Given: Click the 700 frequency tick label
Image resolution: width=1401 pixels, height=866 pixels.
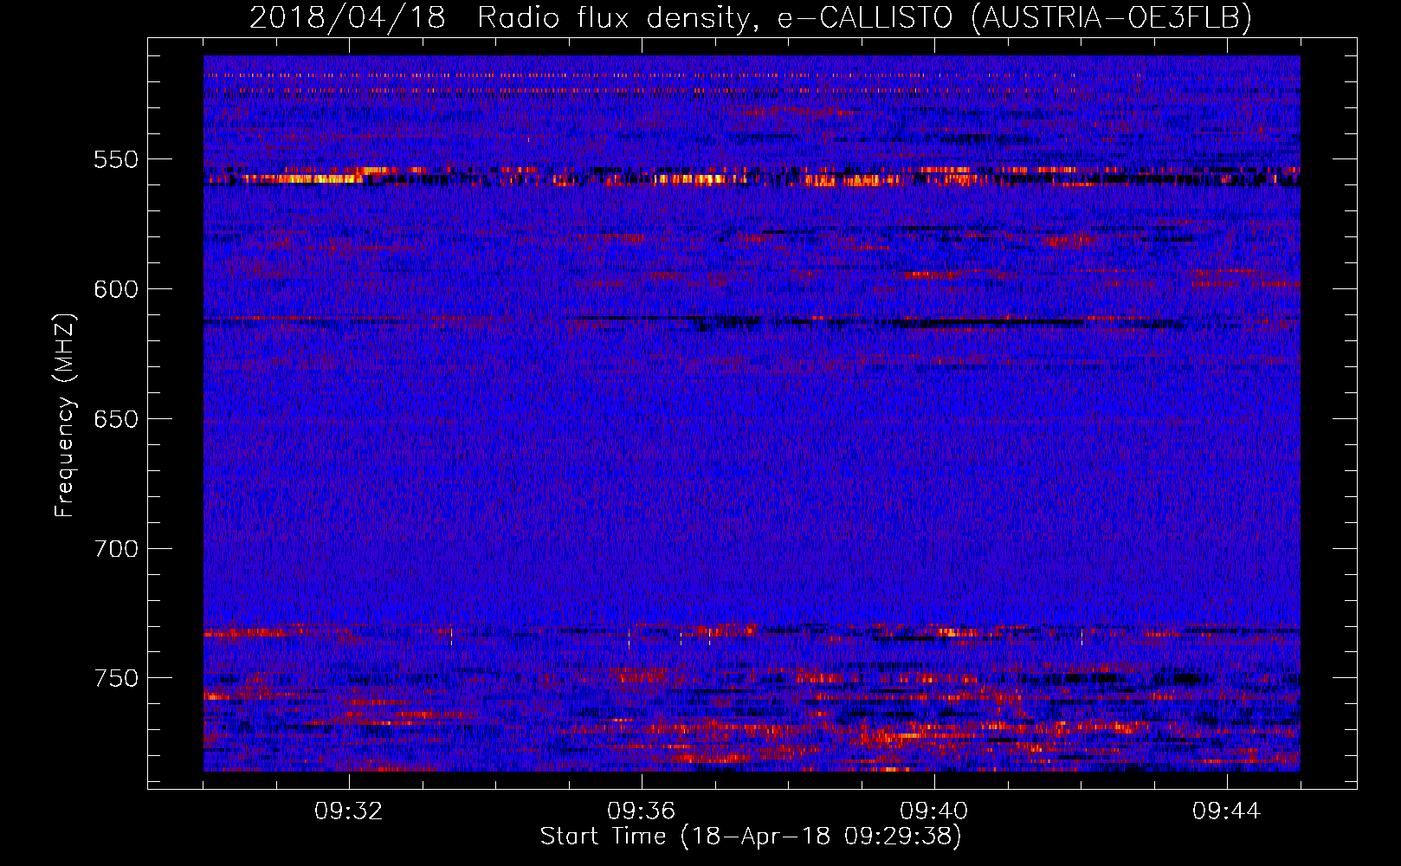Looking at the screenshot, I should (116, 549).
